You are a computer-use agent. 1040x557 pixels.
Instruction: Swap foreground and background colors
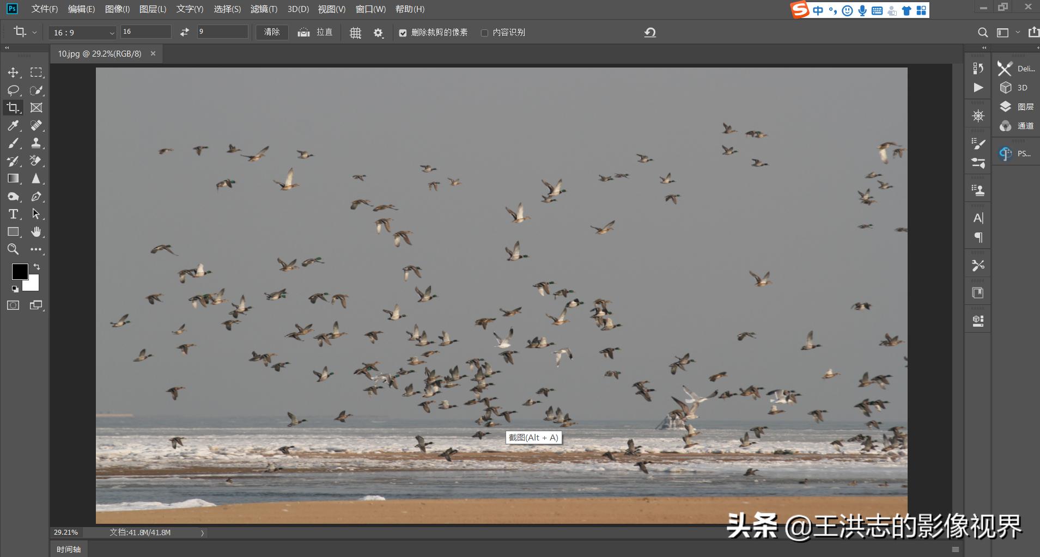36,266
